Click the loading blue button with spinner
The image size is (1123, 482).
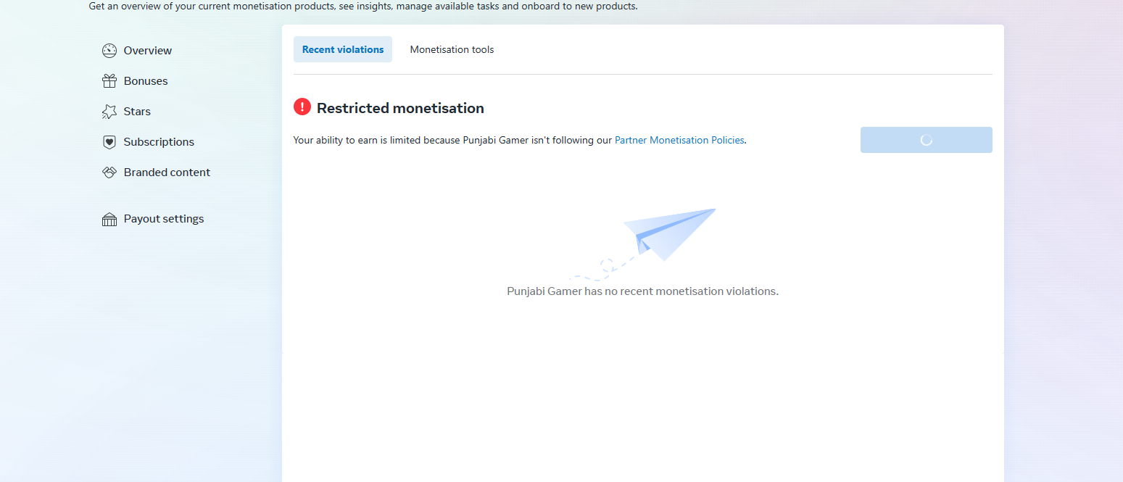tap(926, 140)
